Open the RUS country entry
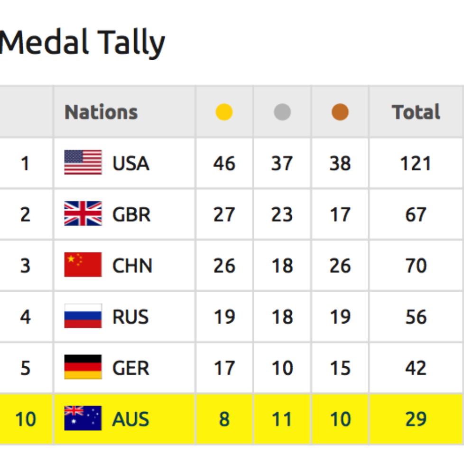This screenshot has width=464, height=464. coord(130,317)
